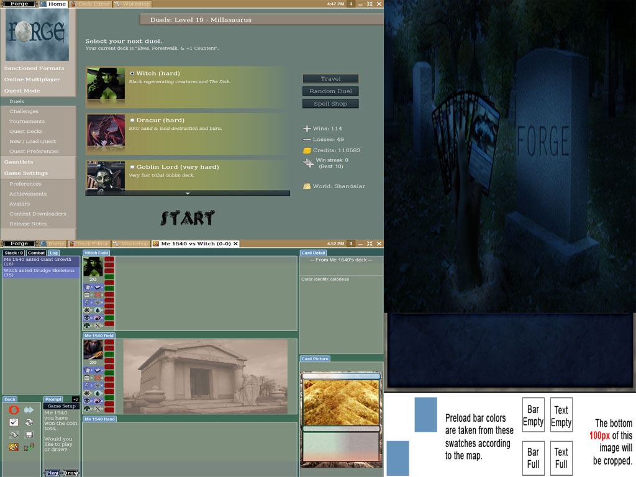
Task: Click the Spell Shop button
Action: (330, 104)
